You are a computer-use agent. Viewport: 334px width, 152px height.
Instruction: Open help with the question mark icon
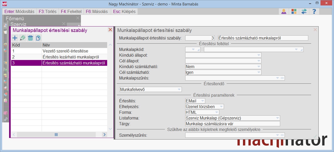(x=314, y=11)
